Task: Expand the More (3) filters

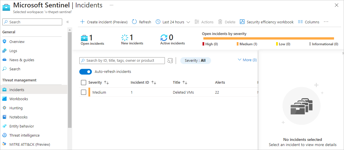Action: tap(247, 60)
